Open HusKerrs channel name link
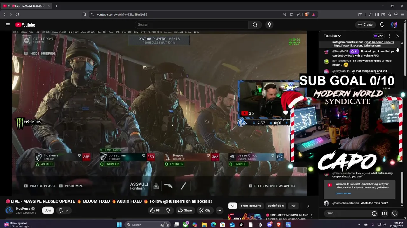Screen dimensions: 407x228 [x=23, y=208]
